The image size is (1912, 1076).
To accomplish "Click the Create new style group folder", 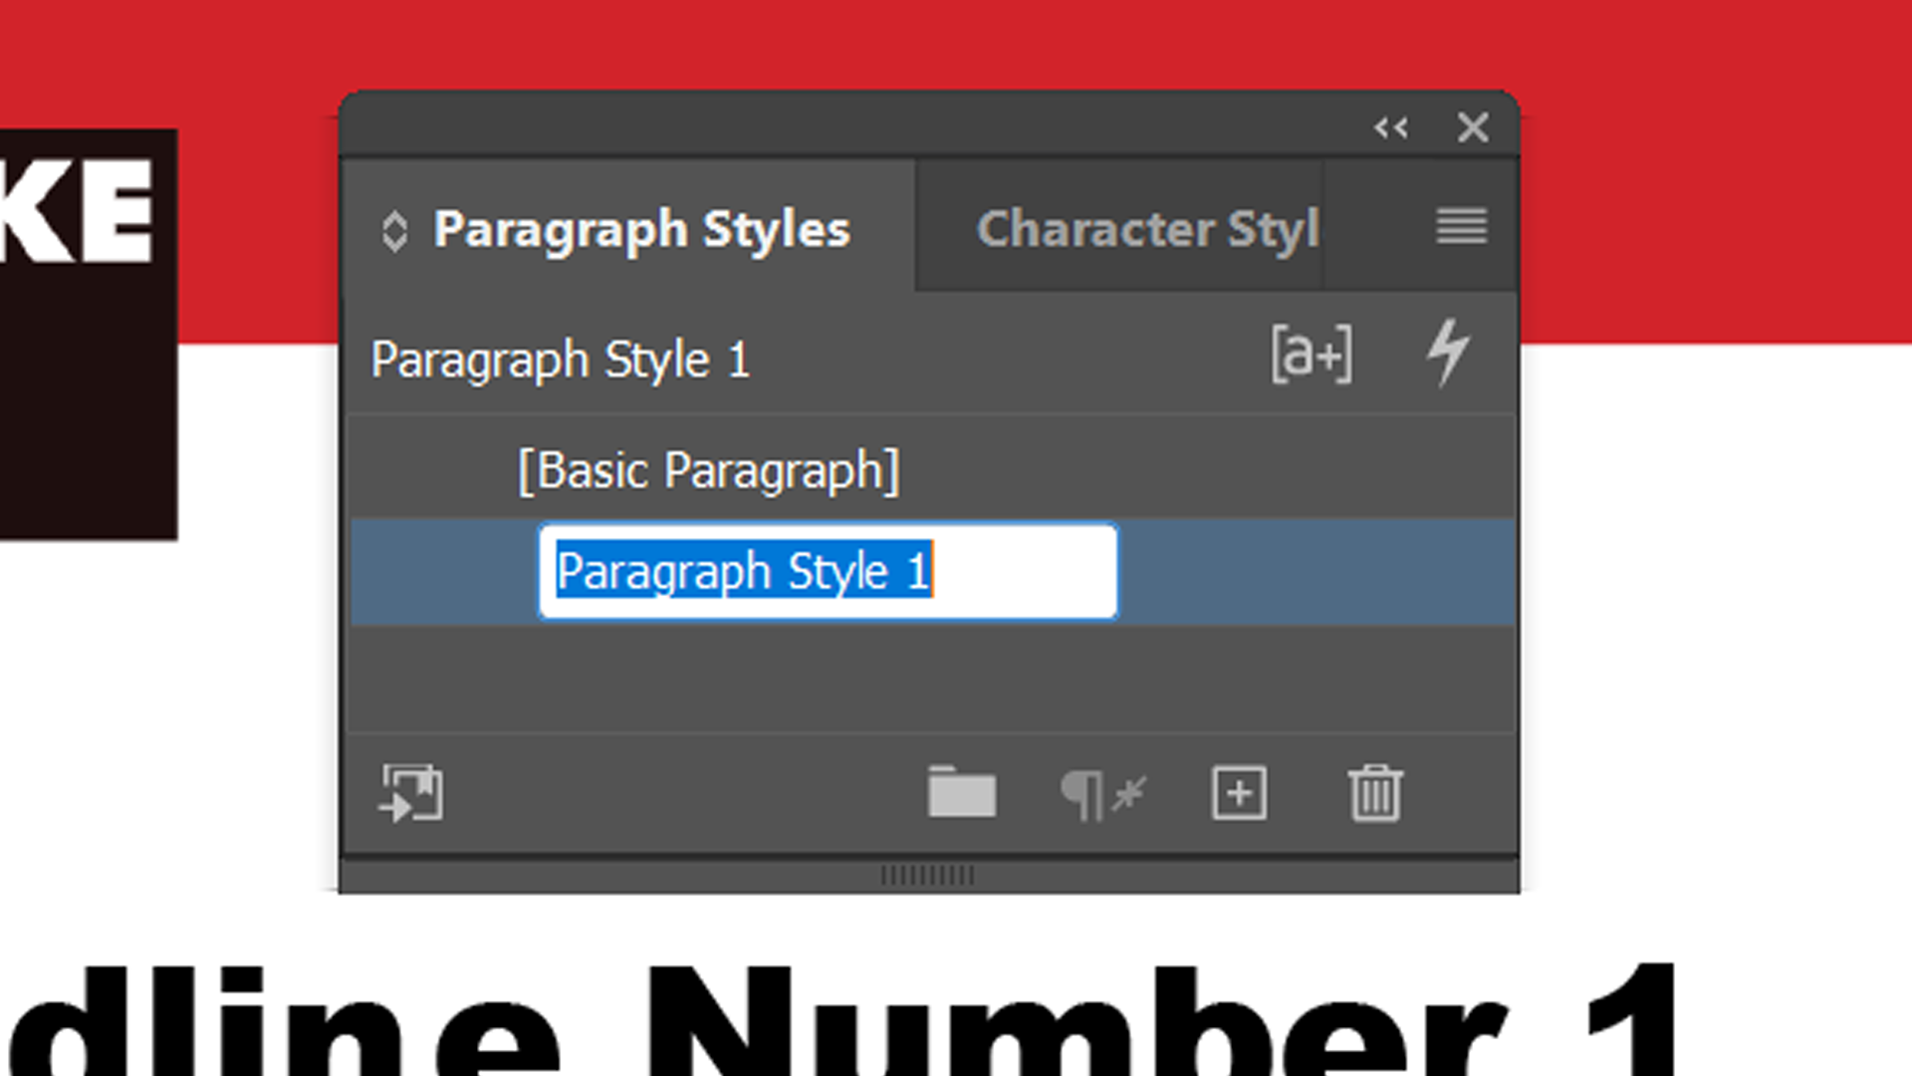I will point(961,793).
